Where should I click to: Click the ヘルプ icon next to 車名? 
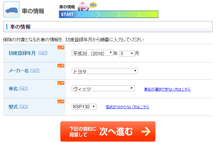(23, 88)
